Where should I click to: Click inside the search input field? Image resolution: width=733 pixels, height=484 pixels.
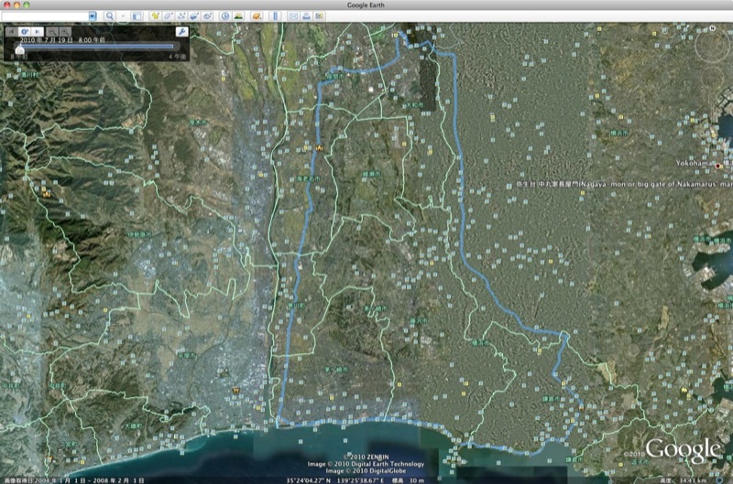coord(45,16)
